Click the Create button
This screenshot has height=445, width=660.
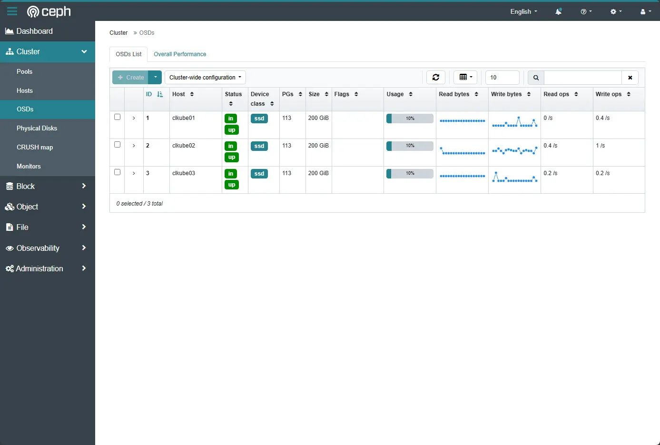point(130,78)
